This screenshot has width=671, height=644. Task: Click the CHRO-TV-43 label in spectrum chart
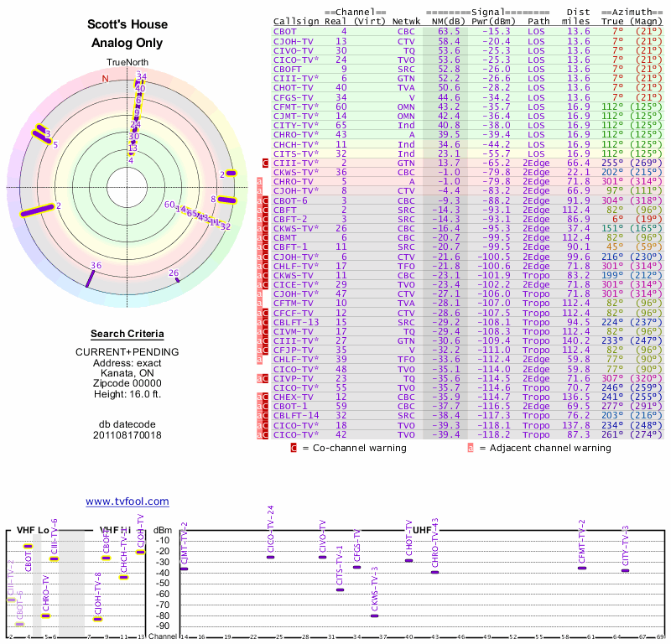click(435, 543)
